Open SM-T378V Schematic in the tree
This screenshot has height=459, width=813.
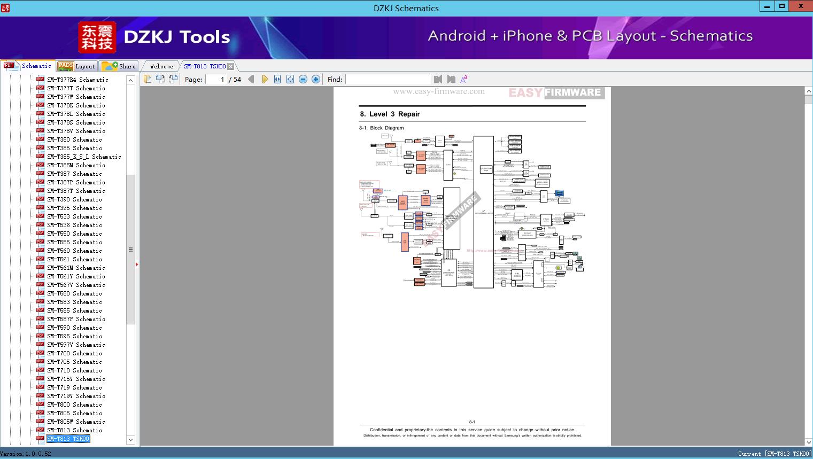click(x=76, y=131)
